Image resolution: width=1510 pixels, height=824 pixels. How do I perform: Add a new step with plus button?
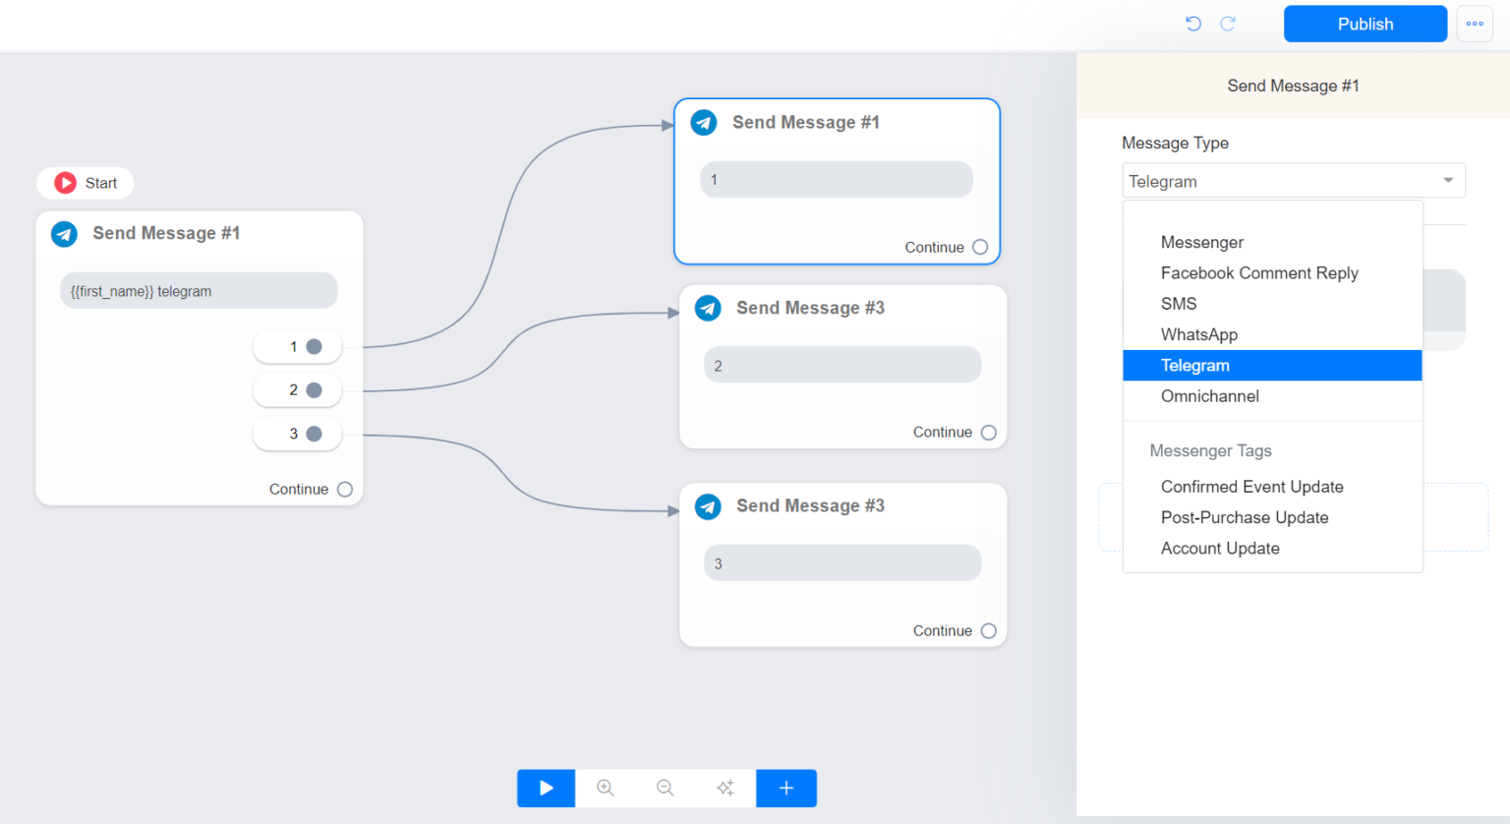tap(786, 788)
